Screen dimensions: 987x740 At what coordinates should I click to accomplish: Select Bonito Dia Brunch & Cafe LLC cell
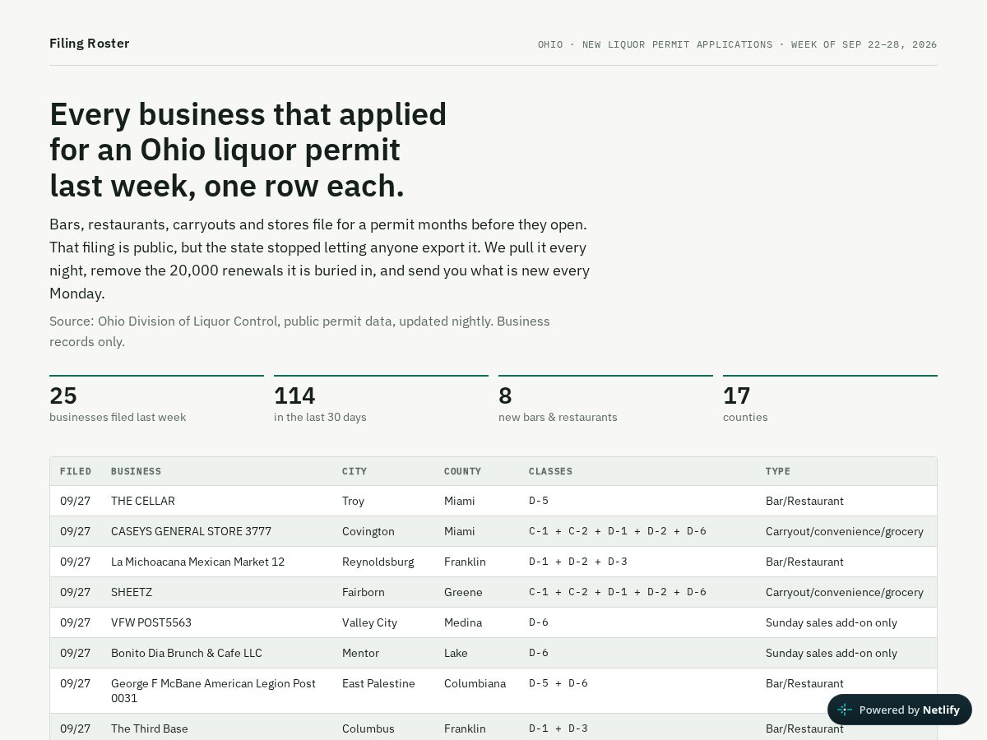187,653
